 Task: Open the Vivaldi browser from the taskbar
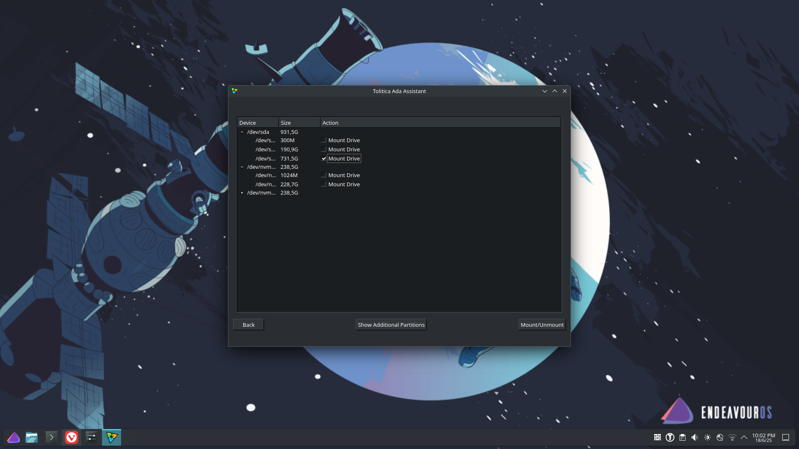(72, 437)
